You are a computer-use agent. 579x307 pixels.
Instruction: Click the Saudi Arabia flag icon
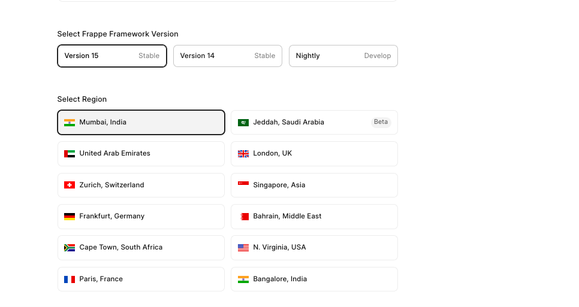[x=243, y=122]
